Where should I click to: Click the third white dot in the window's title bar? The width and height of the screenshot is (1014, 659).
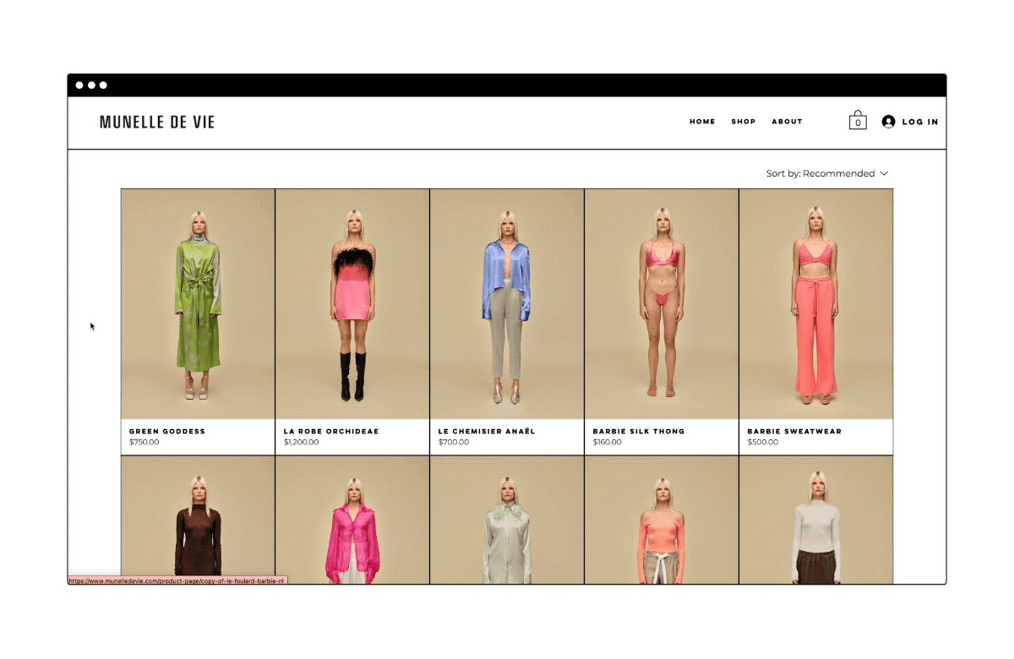pos(103,85)
